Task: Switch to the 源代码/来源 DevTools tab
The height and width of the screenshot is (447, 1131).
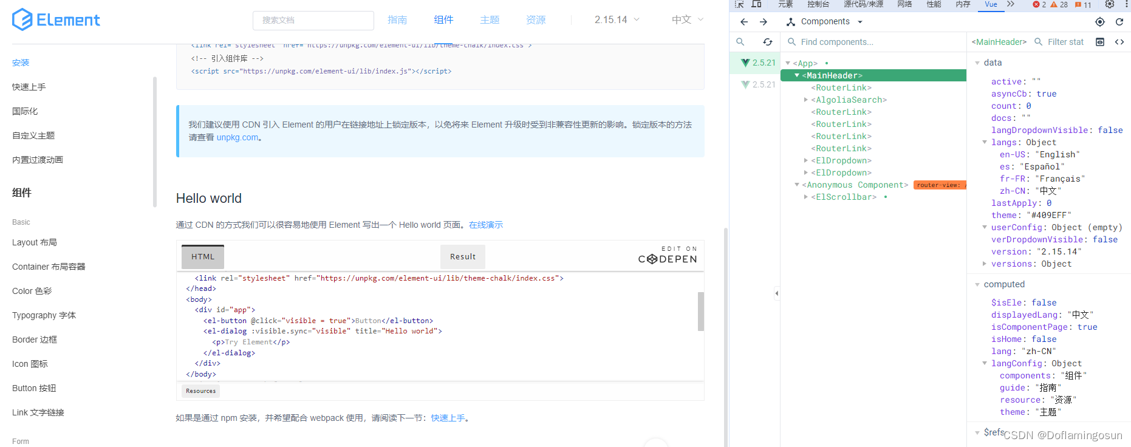Action: (x=863, y=4)
